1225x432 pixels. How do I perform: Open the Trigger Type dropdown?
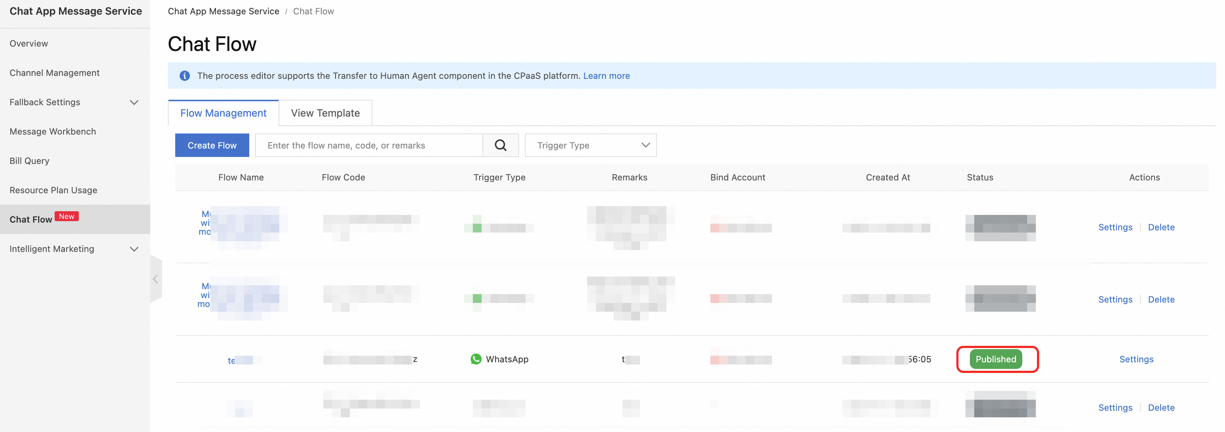coord(590,145)
